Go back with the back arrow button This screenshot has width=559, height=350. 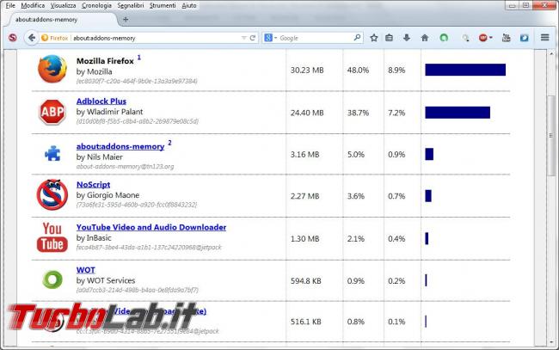tap(31, 38)
